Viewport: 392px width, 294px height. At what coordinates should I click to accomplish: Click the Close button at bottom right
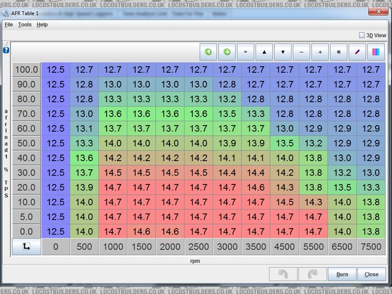click(371, 274)
